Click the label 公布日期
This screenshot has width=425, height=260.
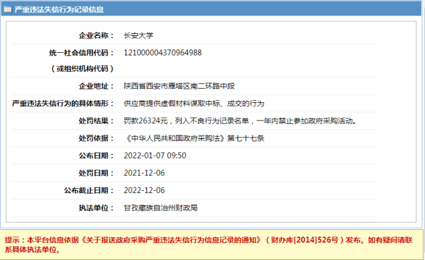96,156
